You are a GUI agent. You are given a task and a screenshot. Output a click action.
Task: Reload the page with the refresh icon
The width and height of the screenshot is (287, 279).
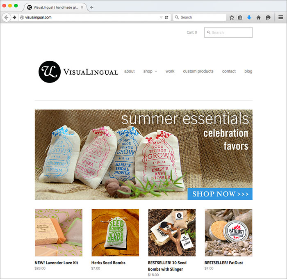(x=166, y=17)
